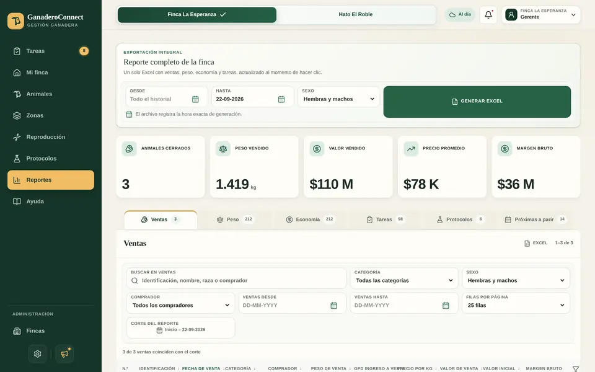Click the Corte del reporte calendar icon
The height and width of the screenshot is (372, 595).
click(159, 330)
